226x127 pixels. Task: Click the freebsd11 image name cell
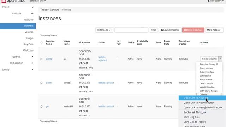(68, 107)
